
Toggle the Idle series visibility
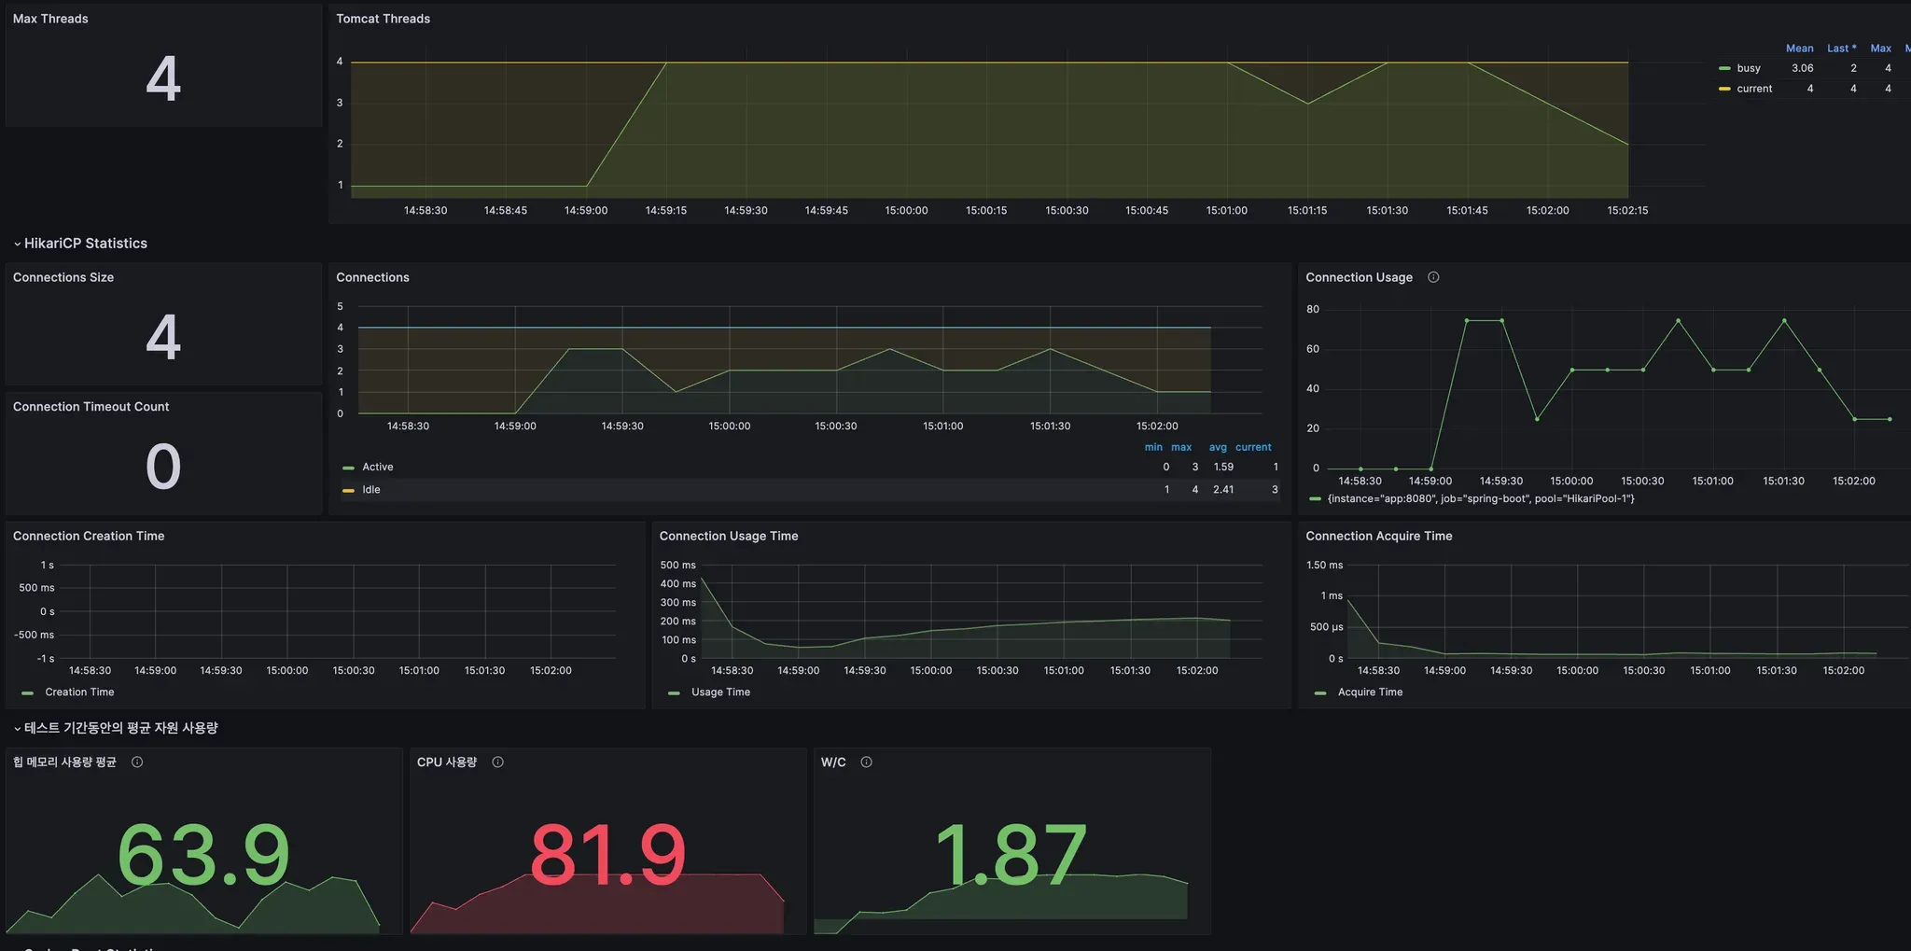[371, 490]
